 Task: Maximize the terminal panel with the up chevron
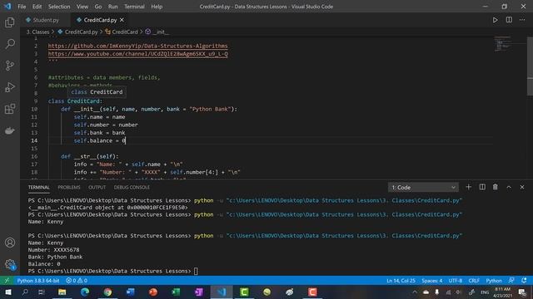509,187
